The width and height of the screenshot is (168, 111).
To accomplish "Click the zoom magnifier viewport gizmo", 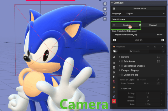I will pos(105,4).
